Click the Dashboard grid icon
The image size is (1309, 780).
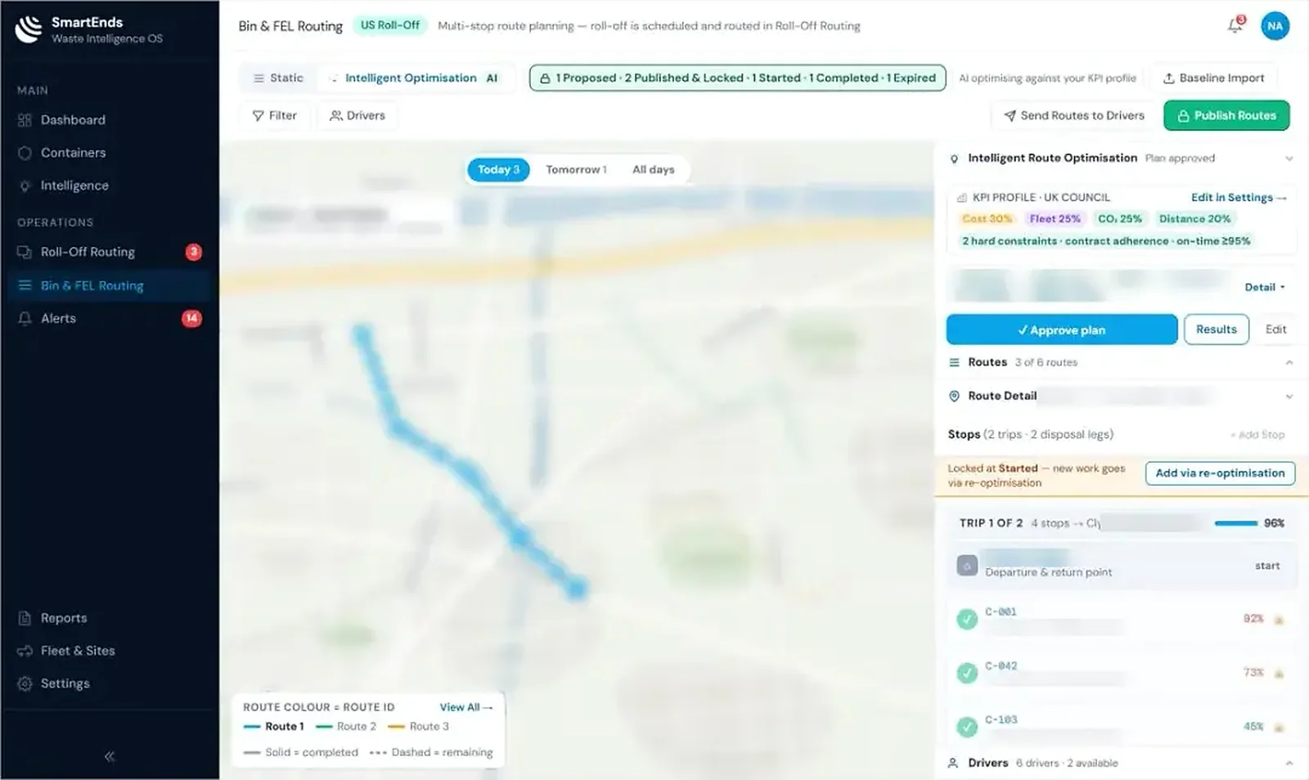point(25,120)
